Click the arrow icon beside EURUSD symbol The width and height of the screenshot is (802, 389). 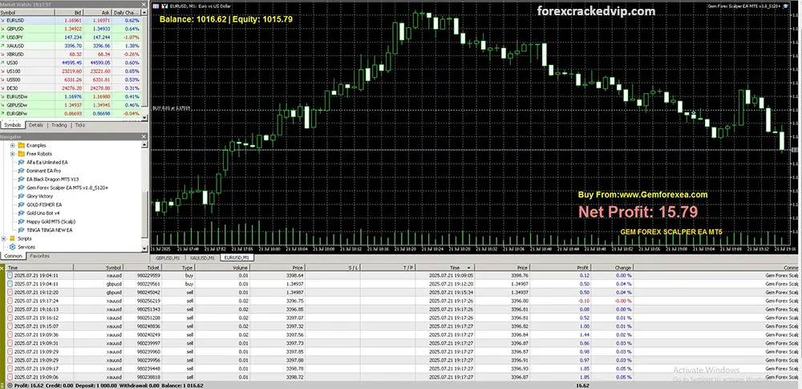[2, 20]
